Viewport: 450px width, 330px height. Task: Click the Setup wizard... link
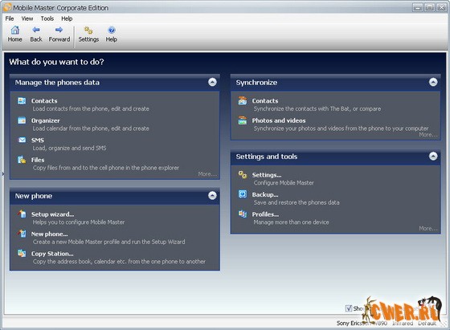[x=52, y=214]
